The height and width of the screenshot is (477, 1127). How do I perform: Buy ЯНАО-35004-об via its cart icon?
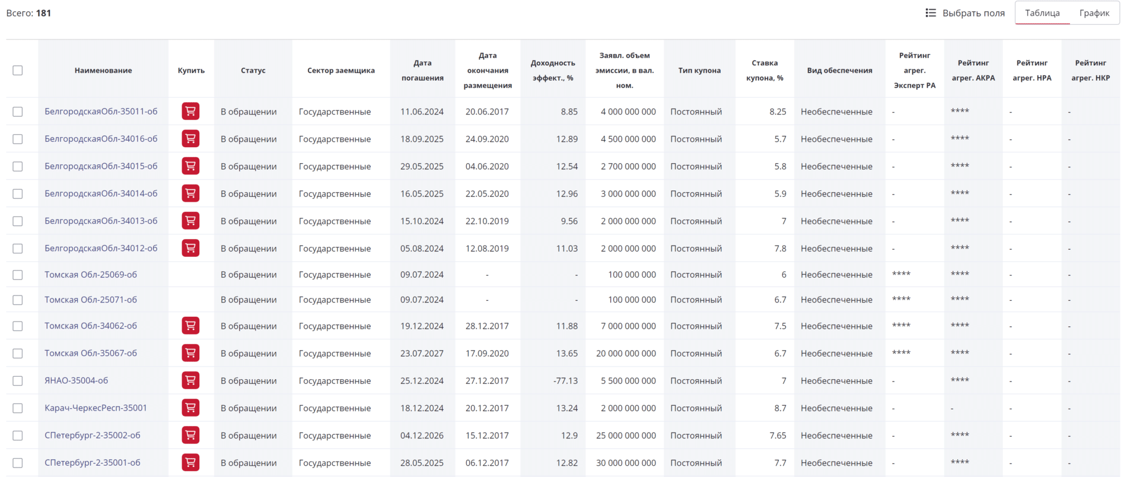tap(190, 380)
